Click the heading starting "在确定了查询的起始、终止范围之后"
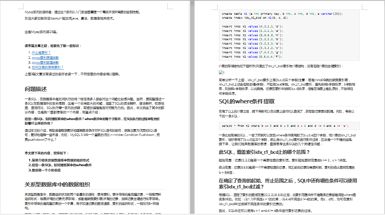Screen dimensions: 385x215 288,184
